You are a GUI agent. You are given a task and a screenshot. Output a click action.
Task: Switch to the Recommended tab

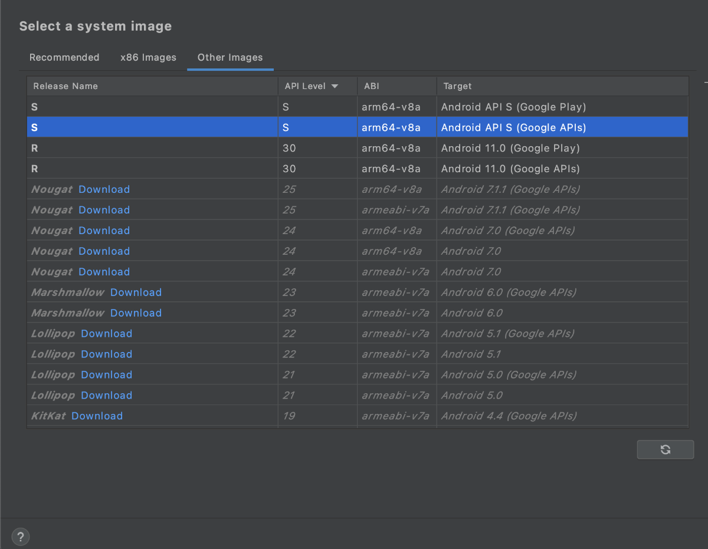tap(64, 57)
